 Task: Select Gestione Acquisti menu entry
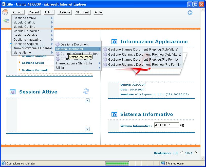[x=33, y=44]
